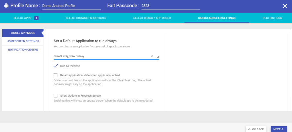This screenshot has height=132, width=292.
Task: Select Single App Mode in the sidebar
Action: (23, 33)
